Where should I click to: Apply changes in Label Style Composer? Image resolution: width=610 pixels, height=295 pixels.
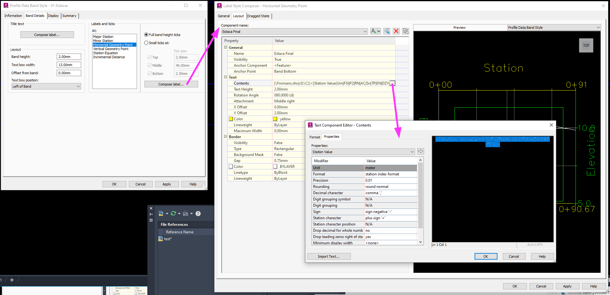[567, 286]
